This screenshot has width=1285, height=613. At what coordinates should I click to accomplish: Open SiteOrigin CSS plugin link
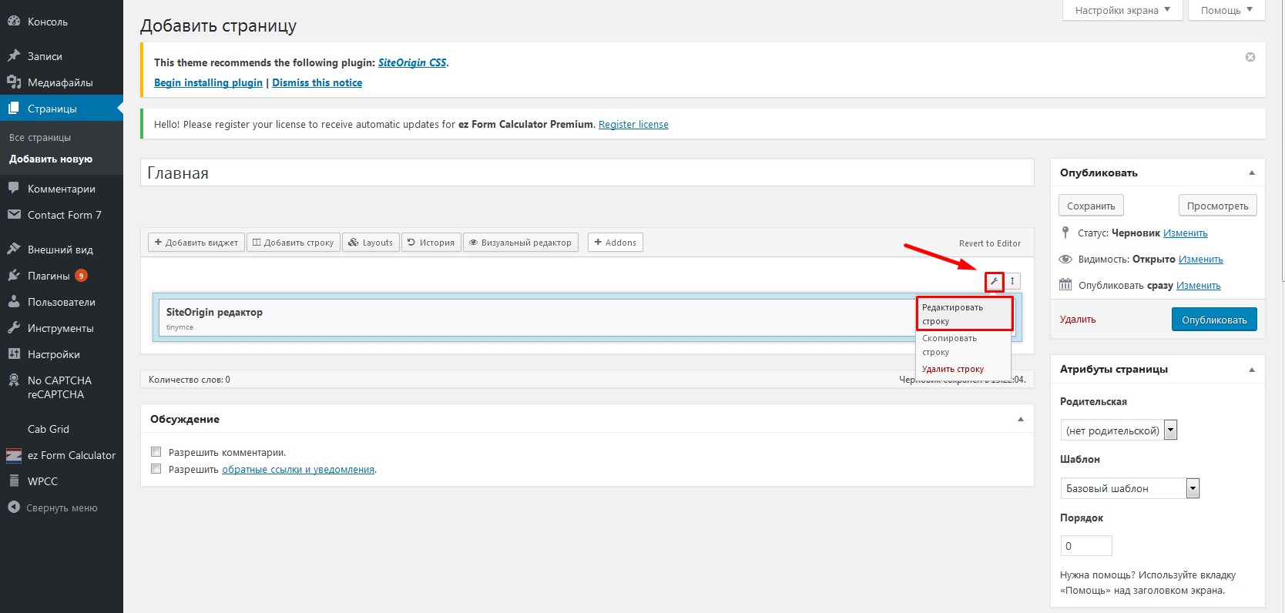point(412,63)
